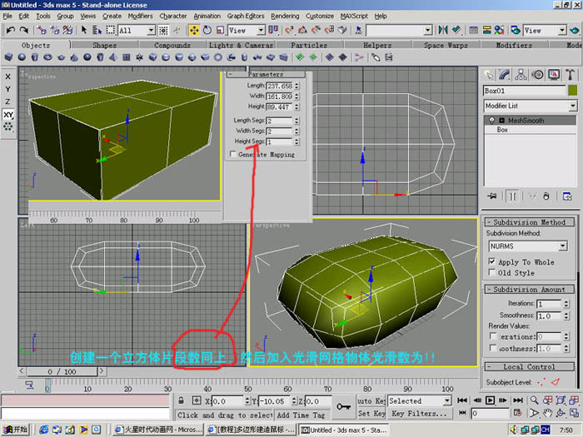Switch to the Shapes shelf tab
The width and height of the screenshot is (583, 437).
[104, 45]
